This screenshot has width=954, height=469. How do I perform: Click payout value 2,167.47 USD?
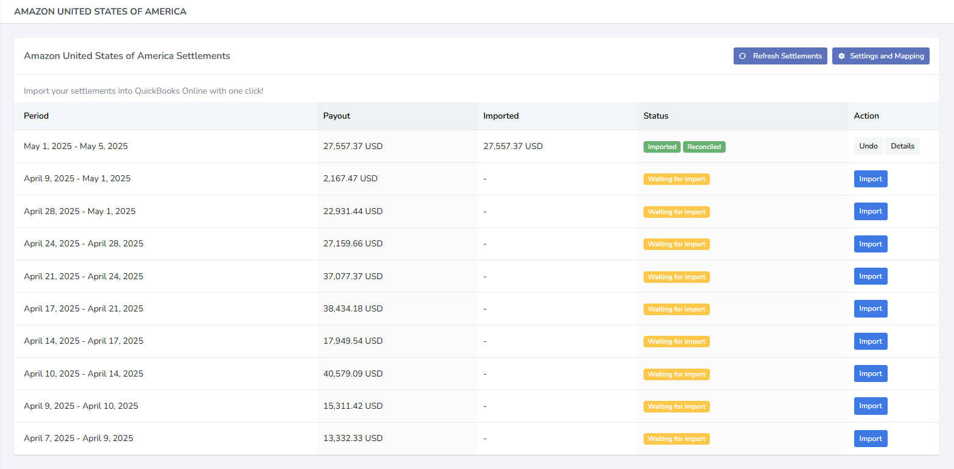tap(351, 179)
